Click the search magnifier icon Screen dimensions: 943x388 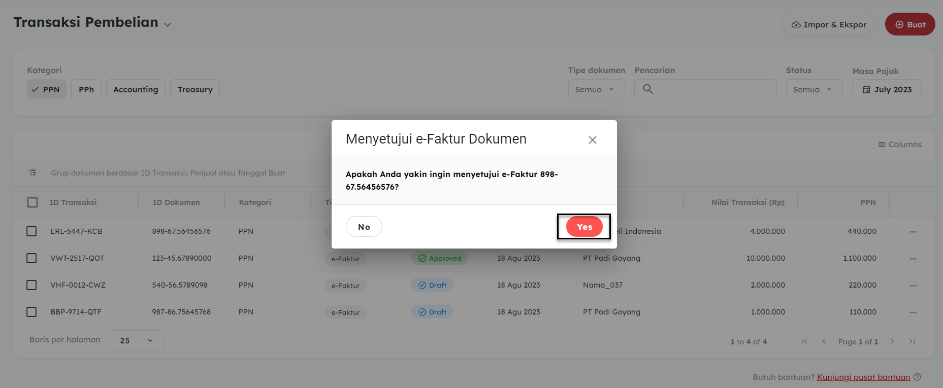[647, 89]
